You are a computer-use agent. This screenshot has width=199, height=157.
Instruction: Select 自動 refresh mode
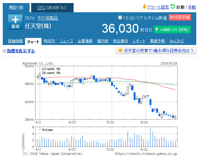[x=180, y=7]
